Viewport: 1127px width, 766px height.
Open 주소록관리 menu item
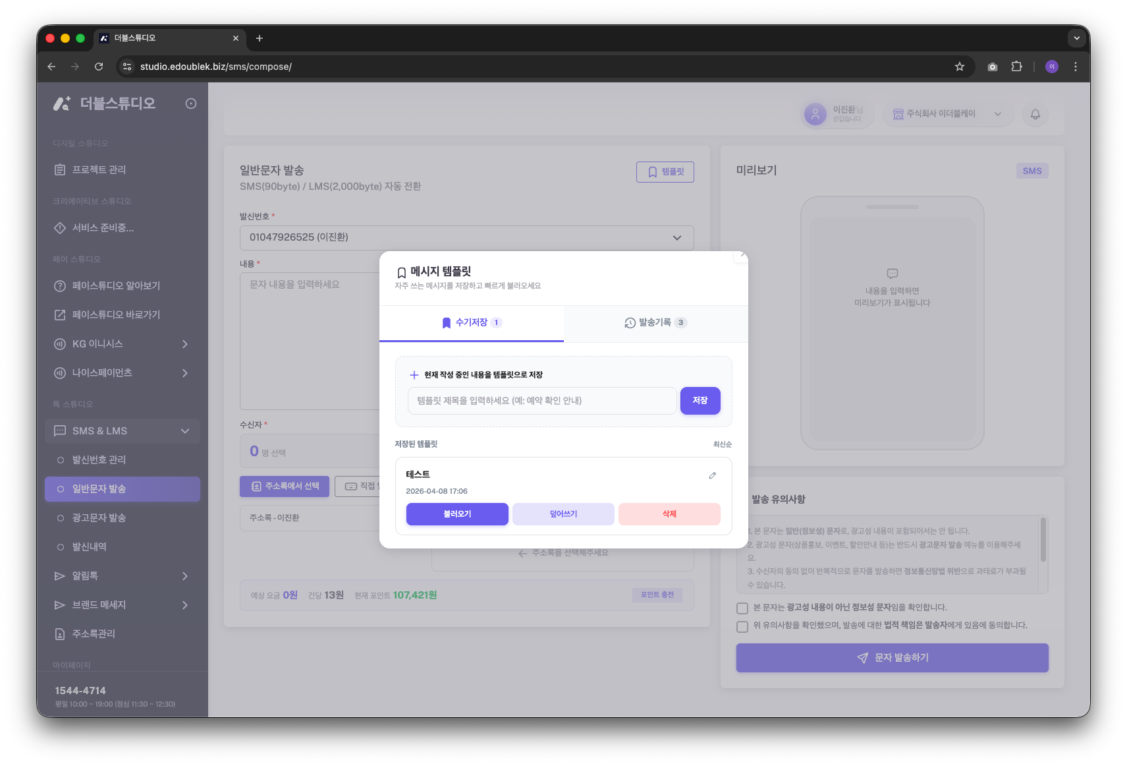tap(123, 634)
